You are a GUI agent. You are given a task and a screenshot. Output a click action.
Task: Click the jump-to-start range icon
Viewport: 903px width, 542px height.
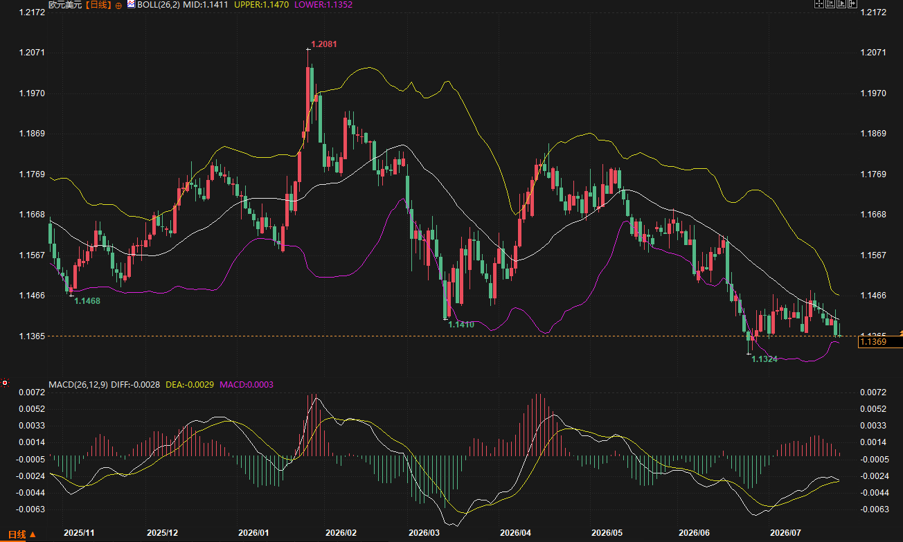coord(830,3)
